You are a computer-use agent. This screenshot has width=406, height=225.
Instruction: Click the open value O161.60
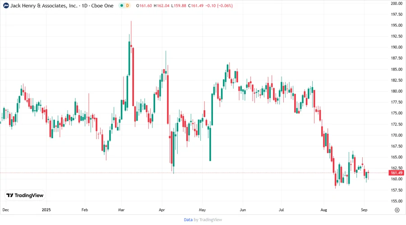click(144, 5)
